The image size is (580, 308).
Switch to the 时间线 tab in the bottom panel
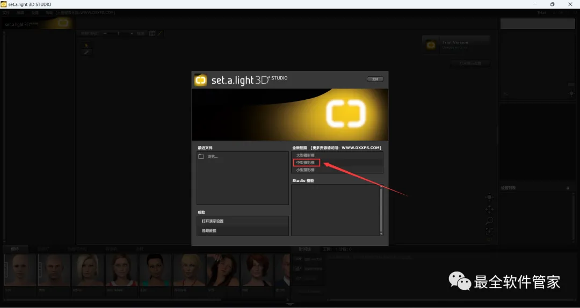(305, 249)
